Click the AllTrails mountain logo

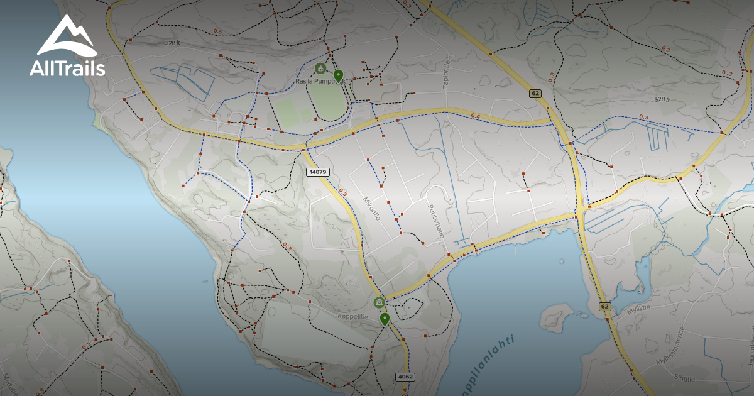coord(66,35)
